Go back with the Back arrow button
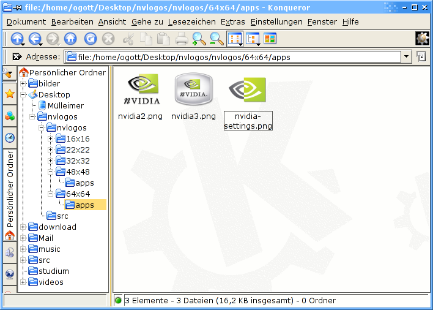The image size is (433, 310). click(35, 39)
